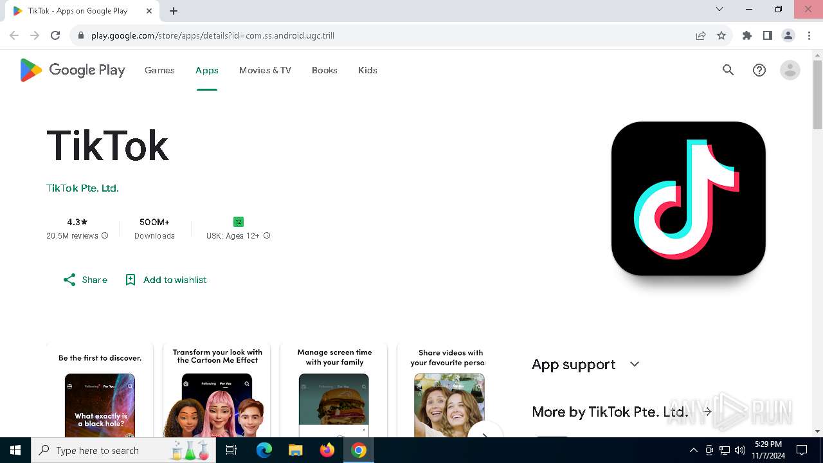Open the Chrome profile icon
Image resolution: width=823 pixels, height=463 pixels.
coord(788,35)
